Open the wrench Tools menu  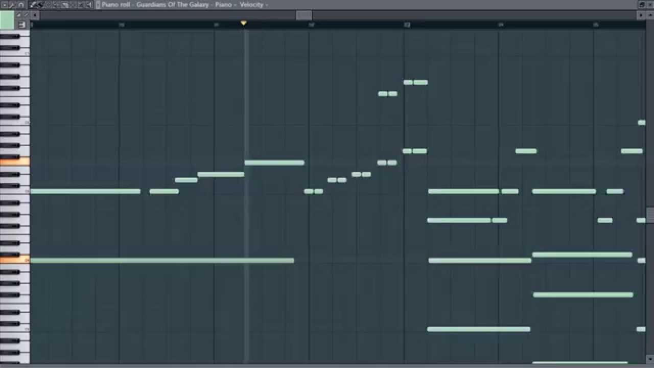12,5
